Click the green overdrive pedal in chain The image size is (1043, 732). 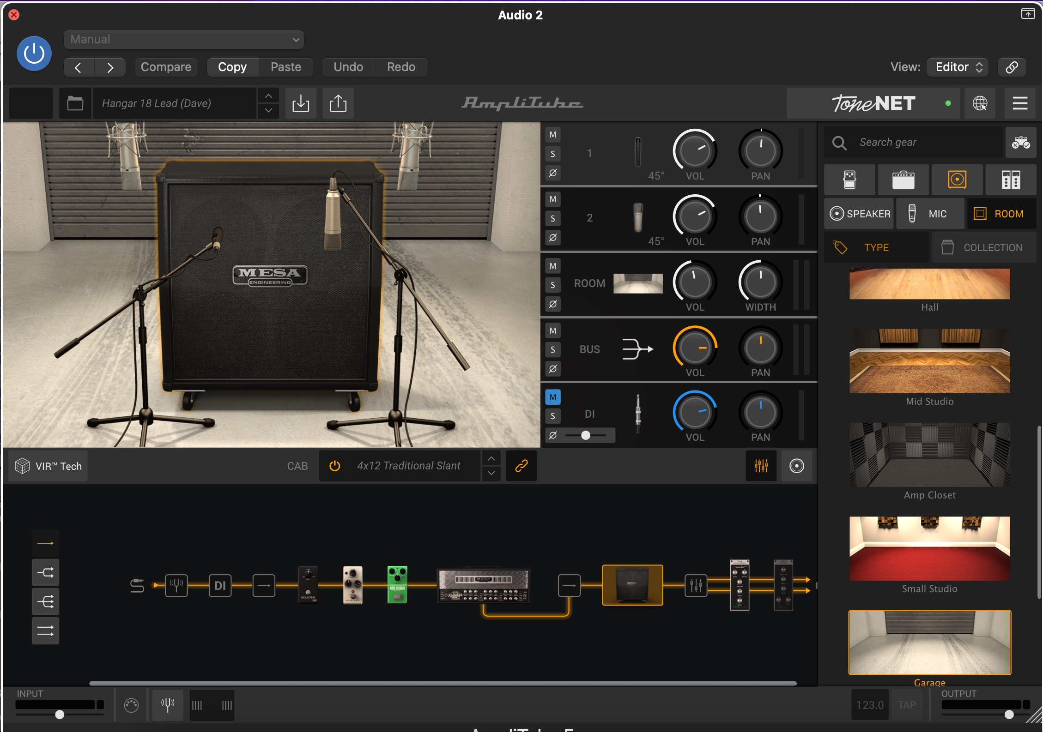[397, 584]
